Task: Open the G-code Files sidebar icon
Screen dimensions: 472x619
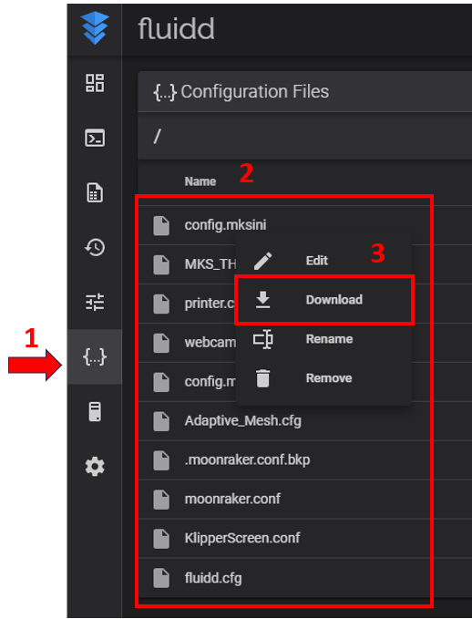Action: (95, 192)
